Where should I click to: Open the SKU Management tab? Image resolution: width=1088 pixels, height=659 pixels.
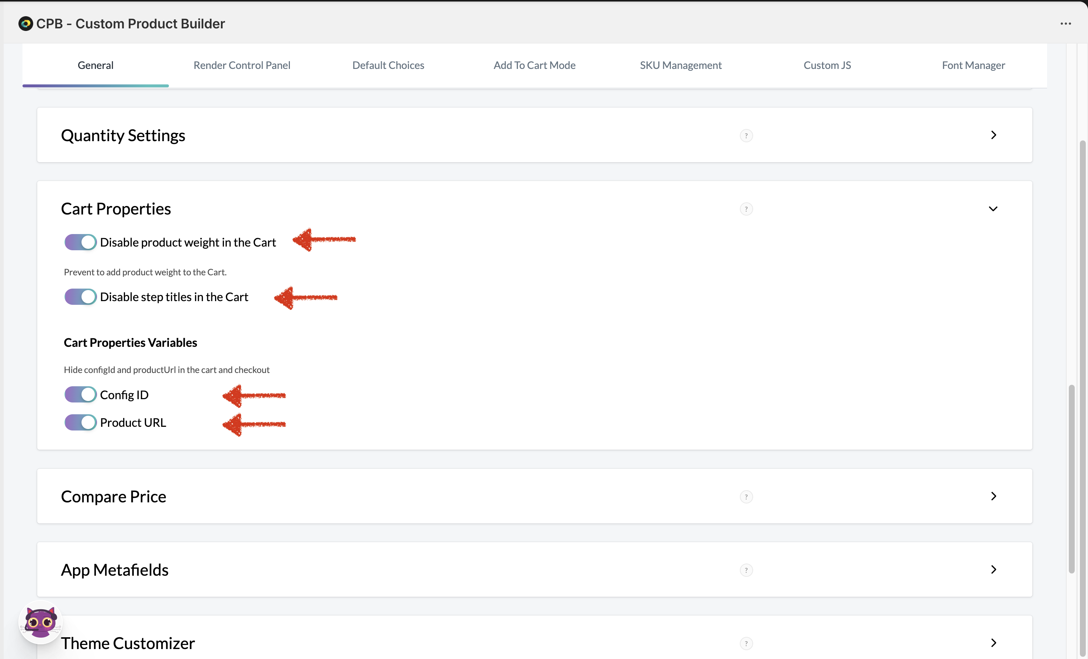tap(680, 65)
